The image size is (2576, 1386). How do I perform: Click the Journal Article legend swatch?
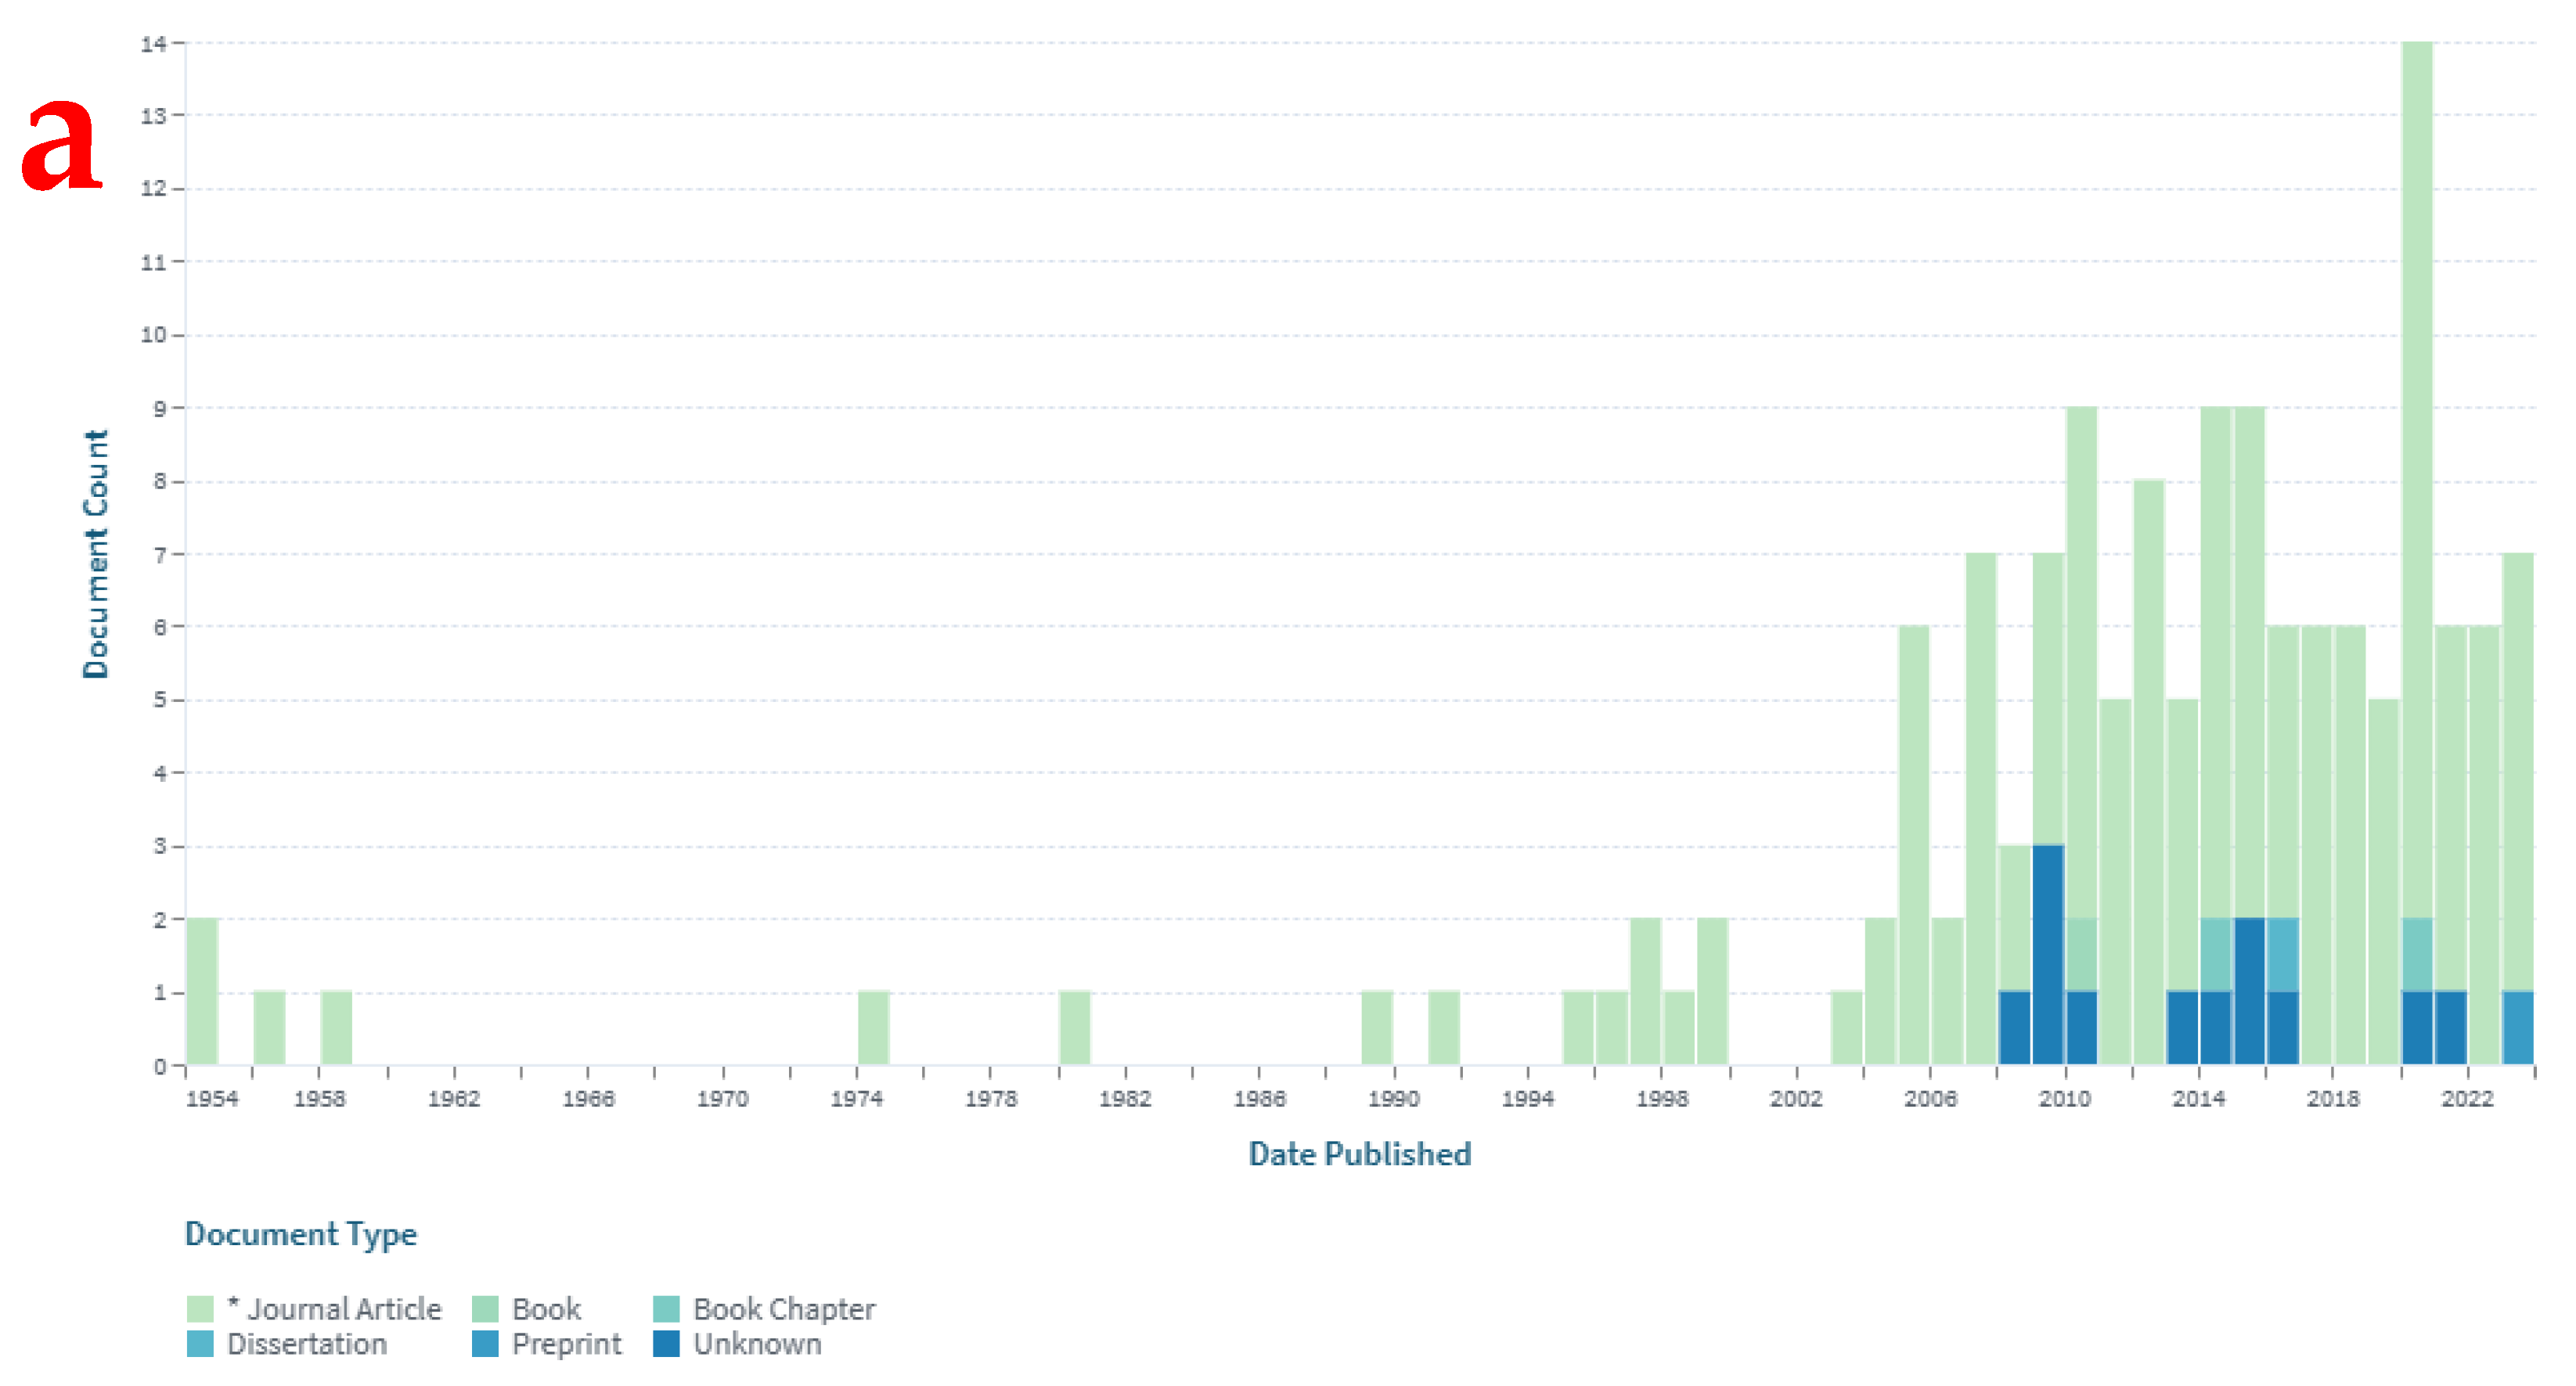tap(200, 1308)
